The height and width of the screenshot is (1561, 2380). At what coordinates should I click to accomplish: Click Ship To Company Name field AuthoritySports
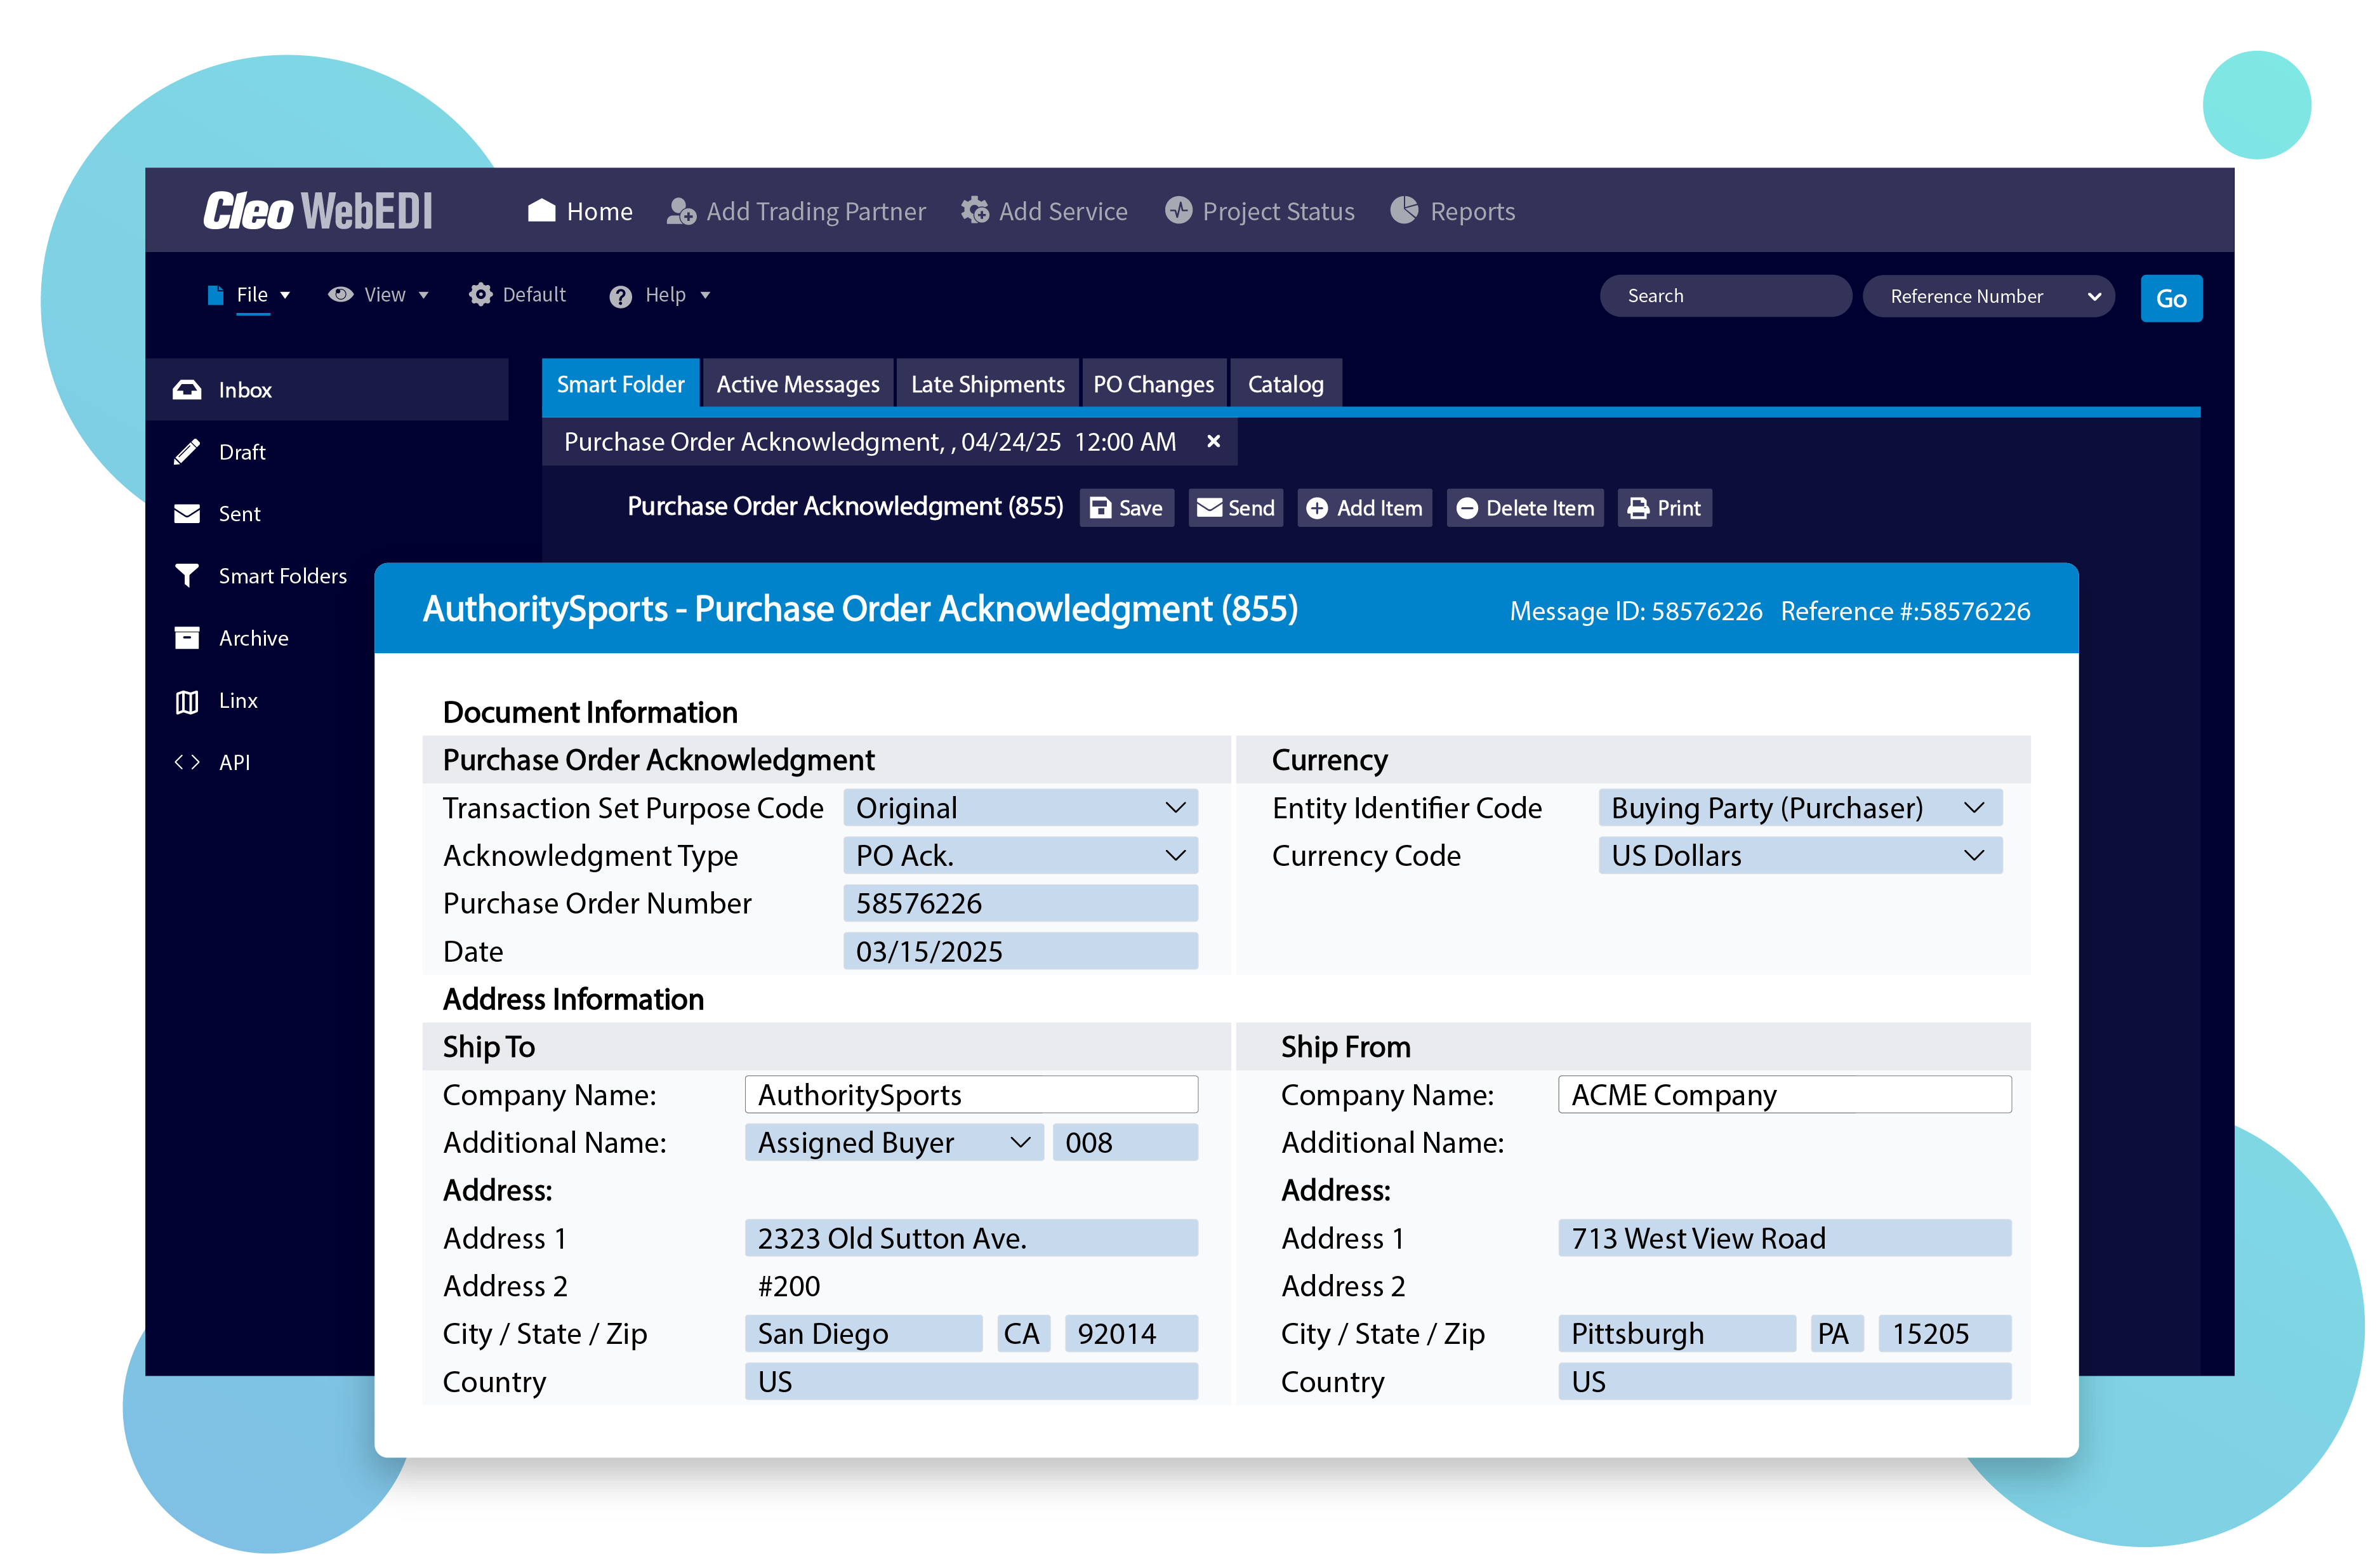click(971, 1095)
